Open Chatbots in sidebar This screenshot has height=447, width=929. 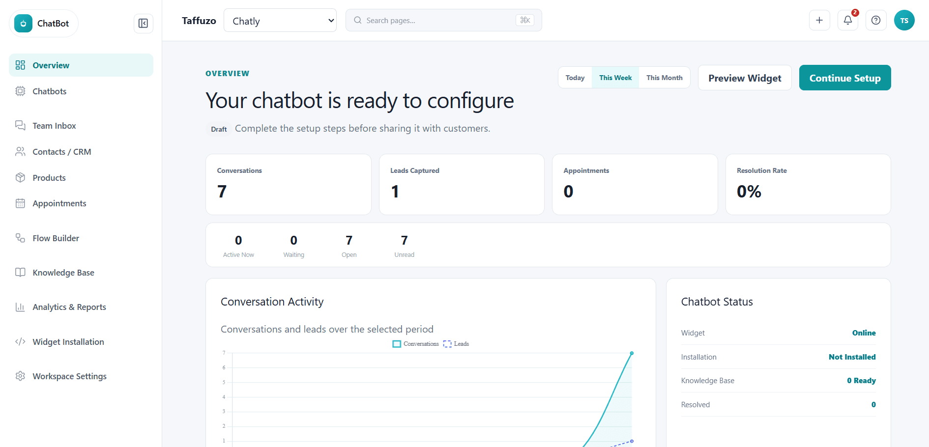[x=81, y=91]
